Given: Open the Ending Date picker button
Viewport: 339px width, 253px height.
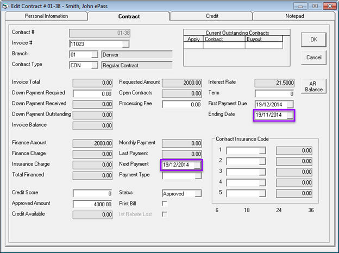Looking at the screenshot, I should tap(290, 115).
